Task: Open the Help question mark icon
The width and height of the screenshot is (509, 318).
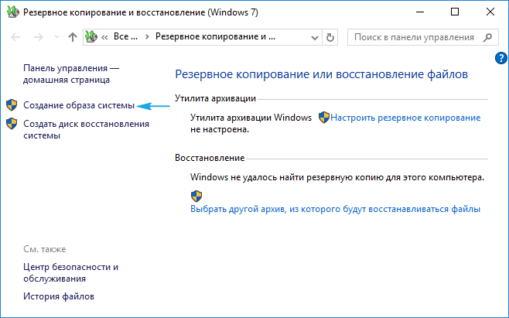Action: coord(500,58)
